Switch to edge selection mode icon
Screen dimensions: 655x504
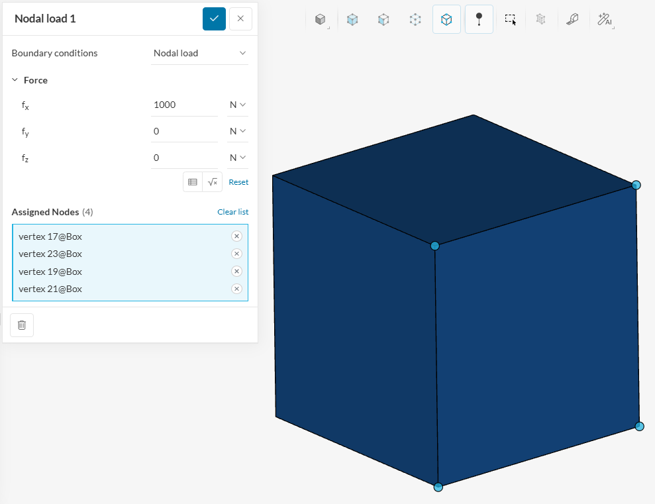[415, 20]
